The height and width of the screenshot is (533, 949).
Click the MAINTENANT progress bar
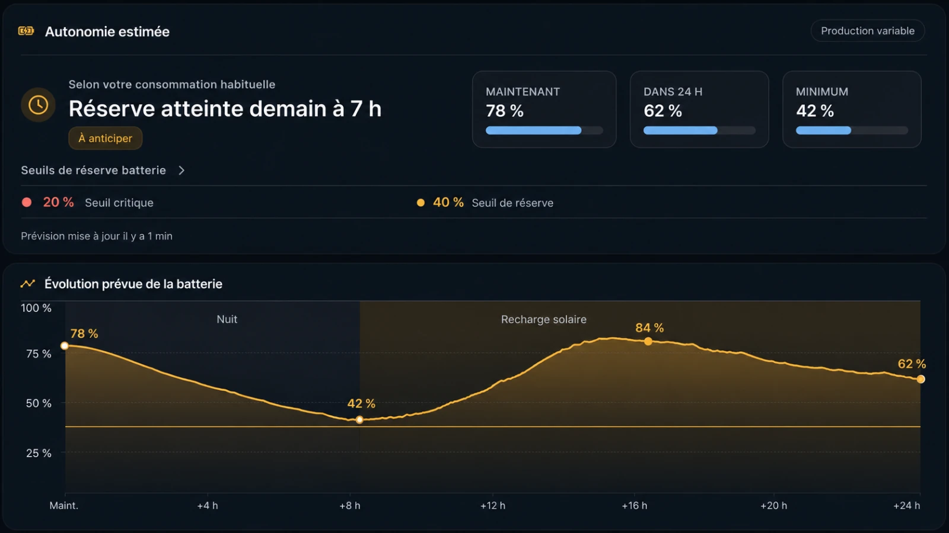[x=544, y=130]
